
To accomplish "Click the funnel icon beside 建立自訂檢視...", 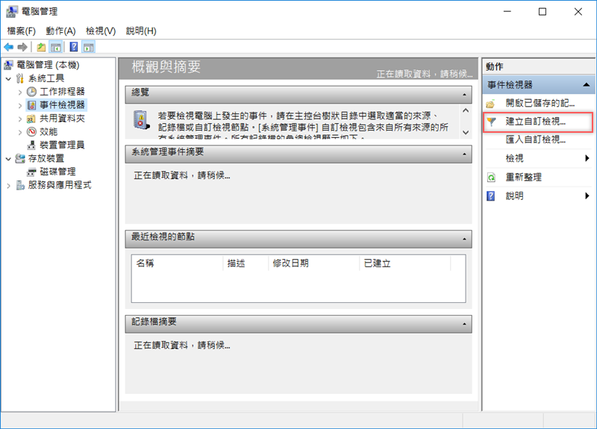I will [491, 122].
